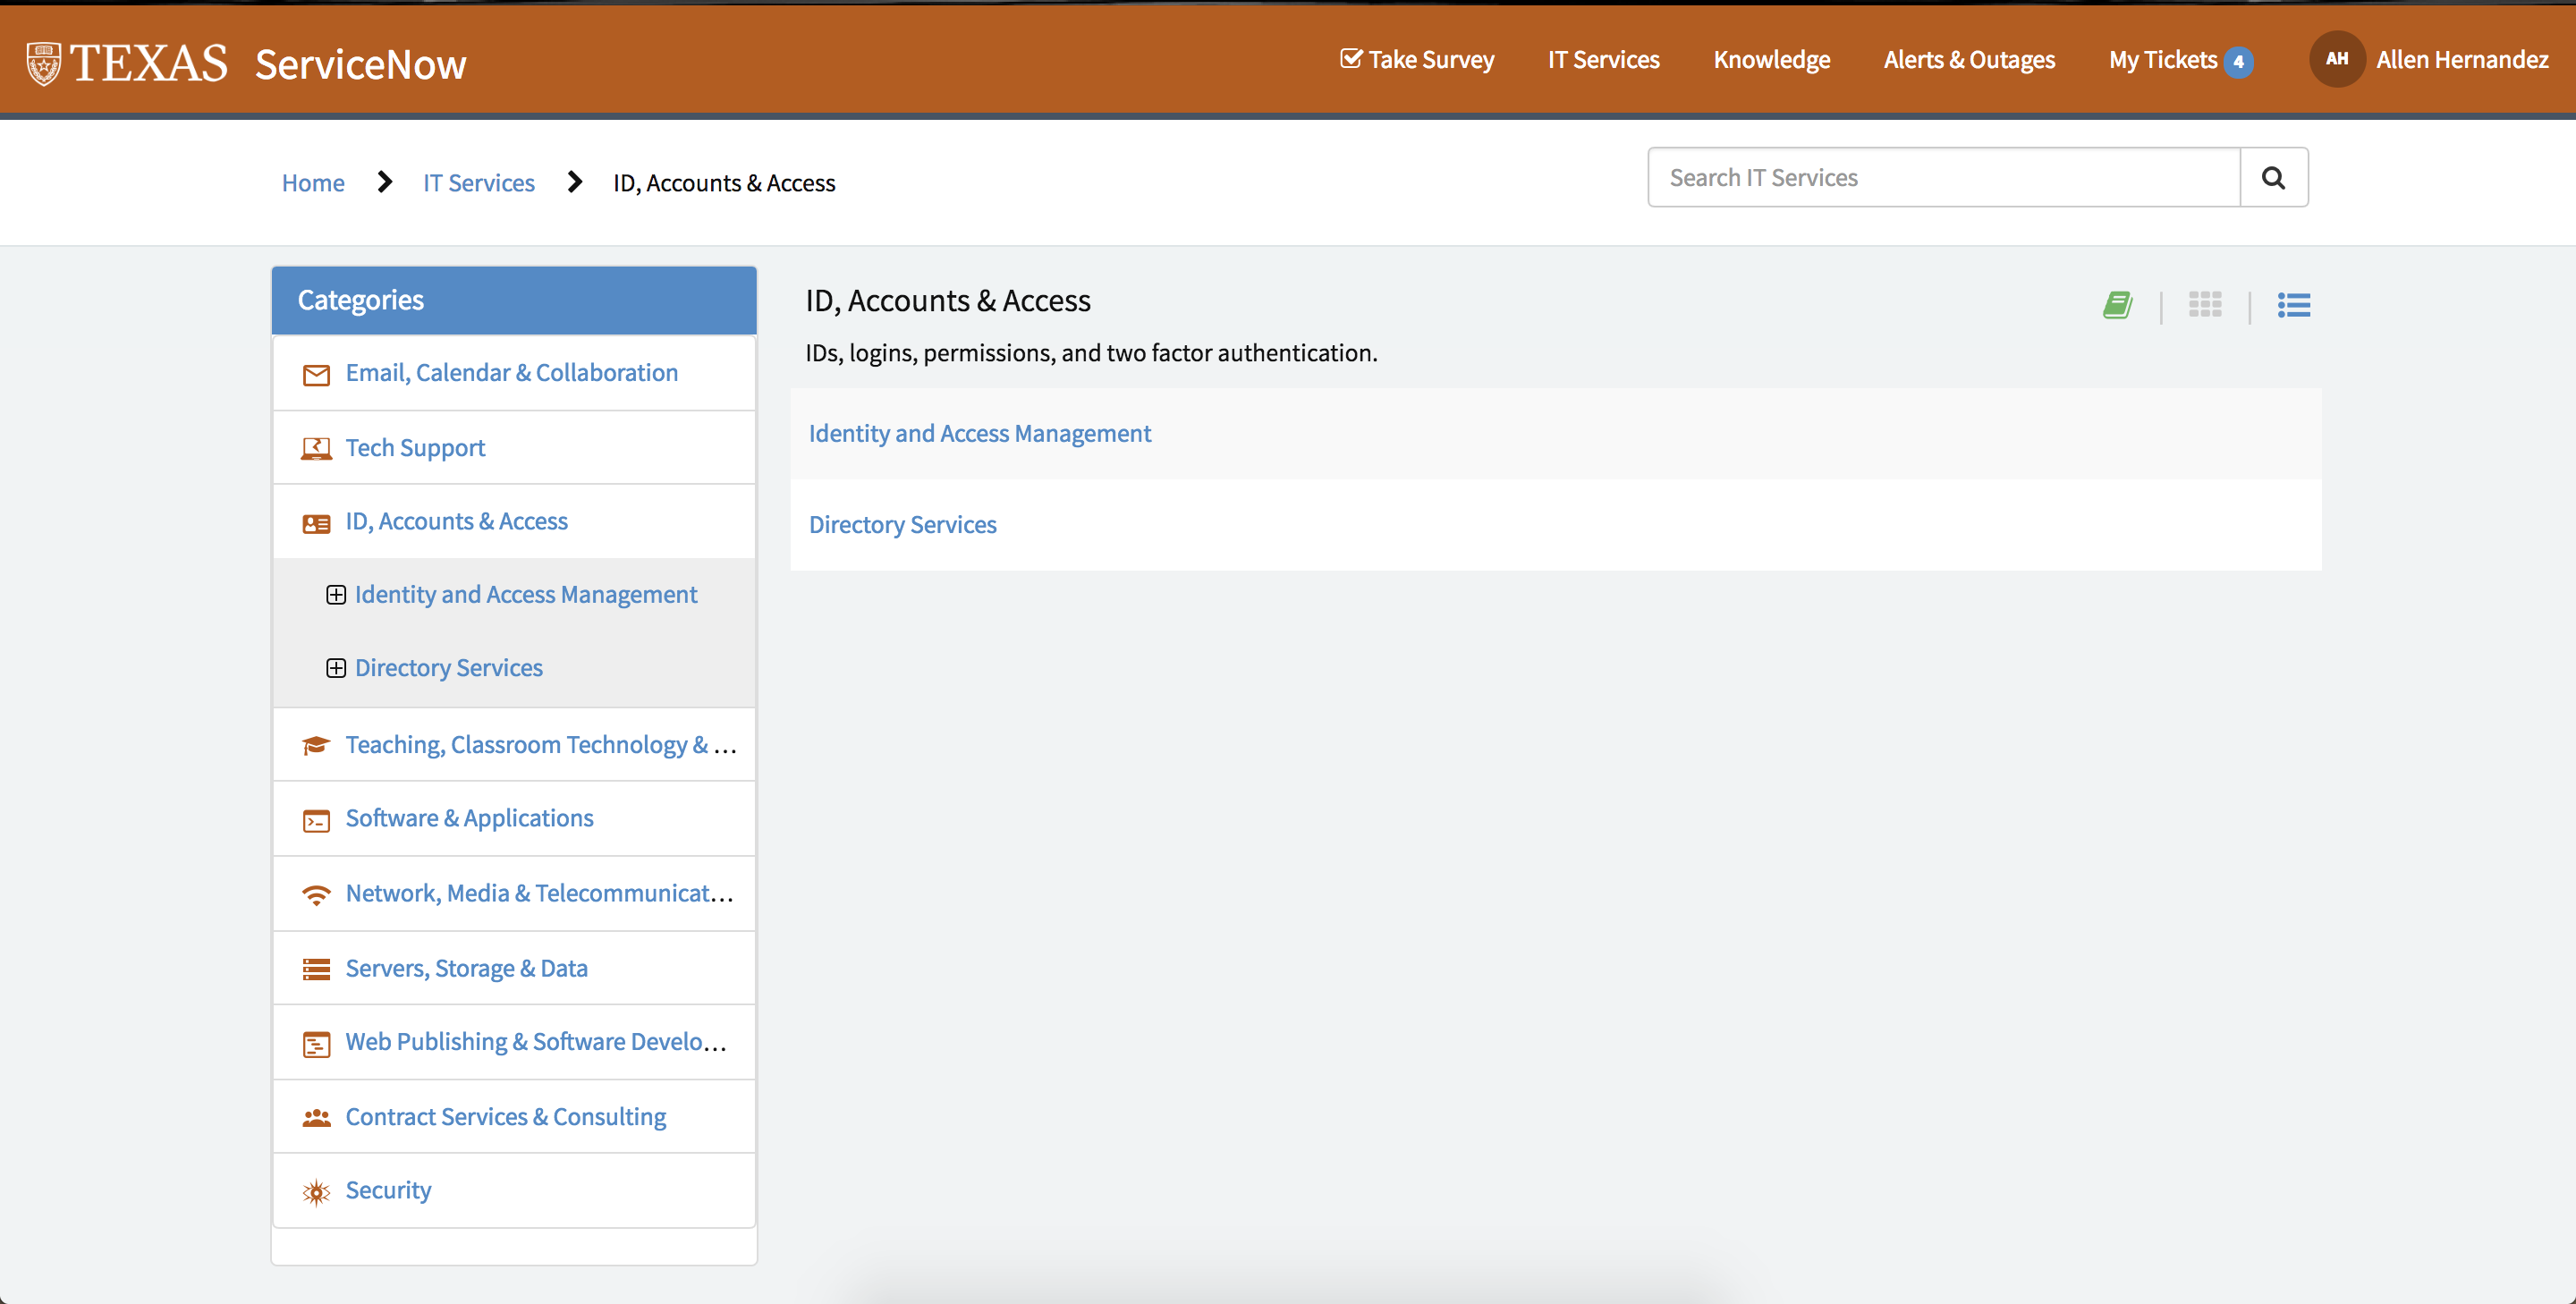Click the Texas shield logo

44,64
